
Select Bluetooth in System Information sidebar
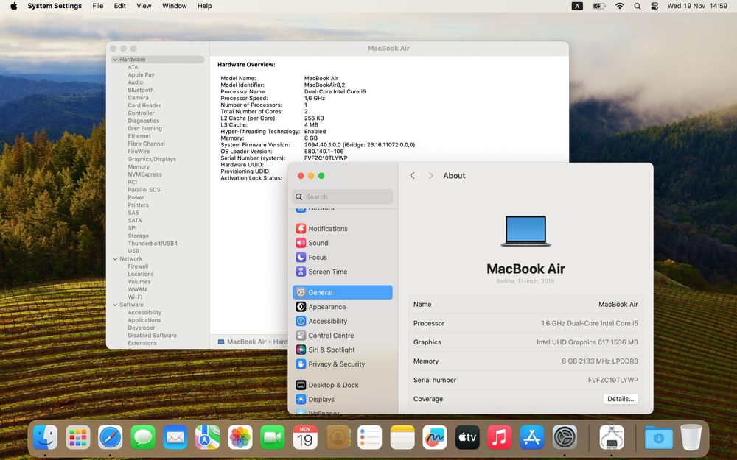(141, 90)
